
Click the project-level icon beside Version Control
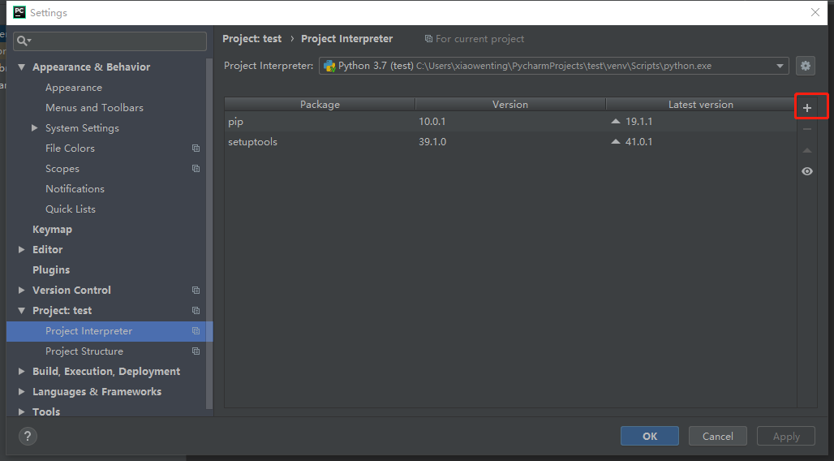coord(196,290)
